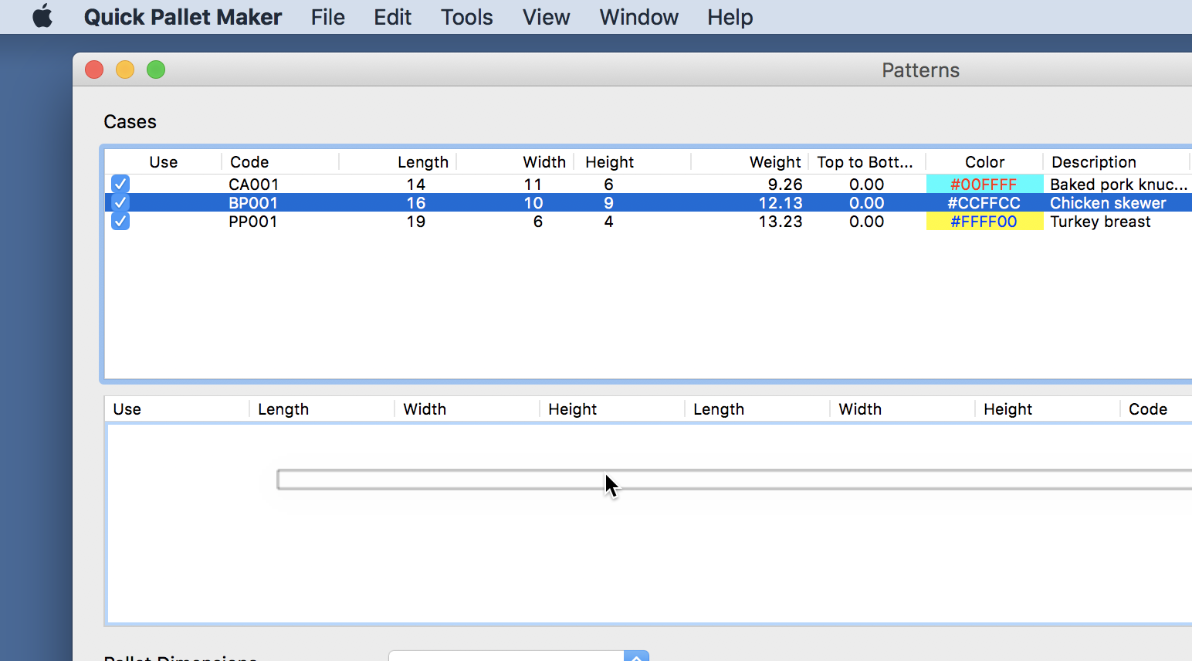Image resolution: width=1192 pixels, height=661 pixels.
Task: Click the Baked pork knuc... description
Action: pos(1119,184)
